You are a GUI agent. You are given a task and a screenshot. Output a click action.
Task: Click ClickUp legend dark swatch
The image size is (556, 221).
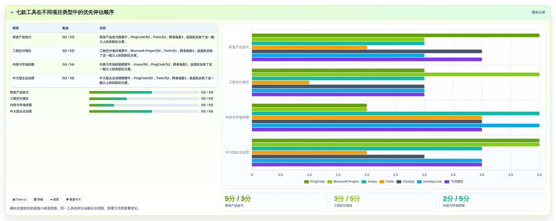[x=399, y=182]
